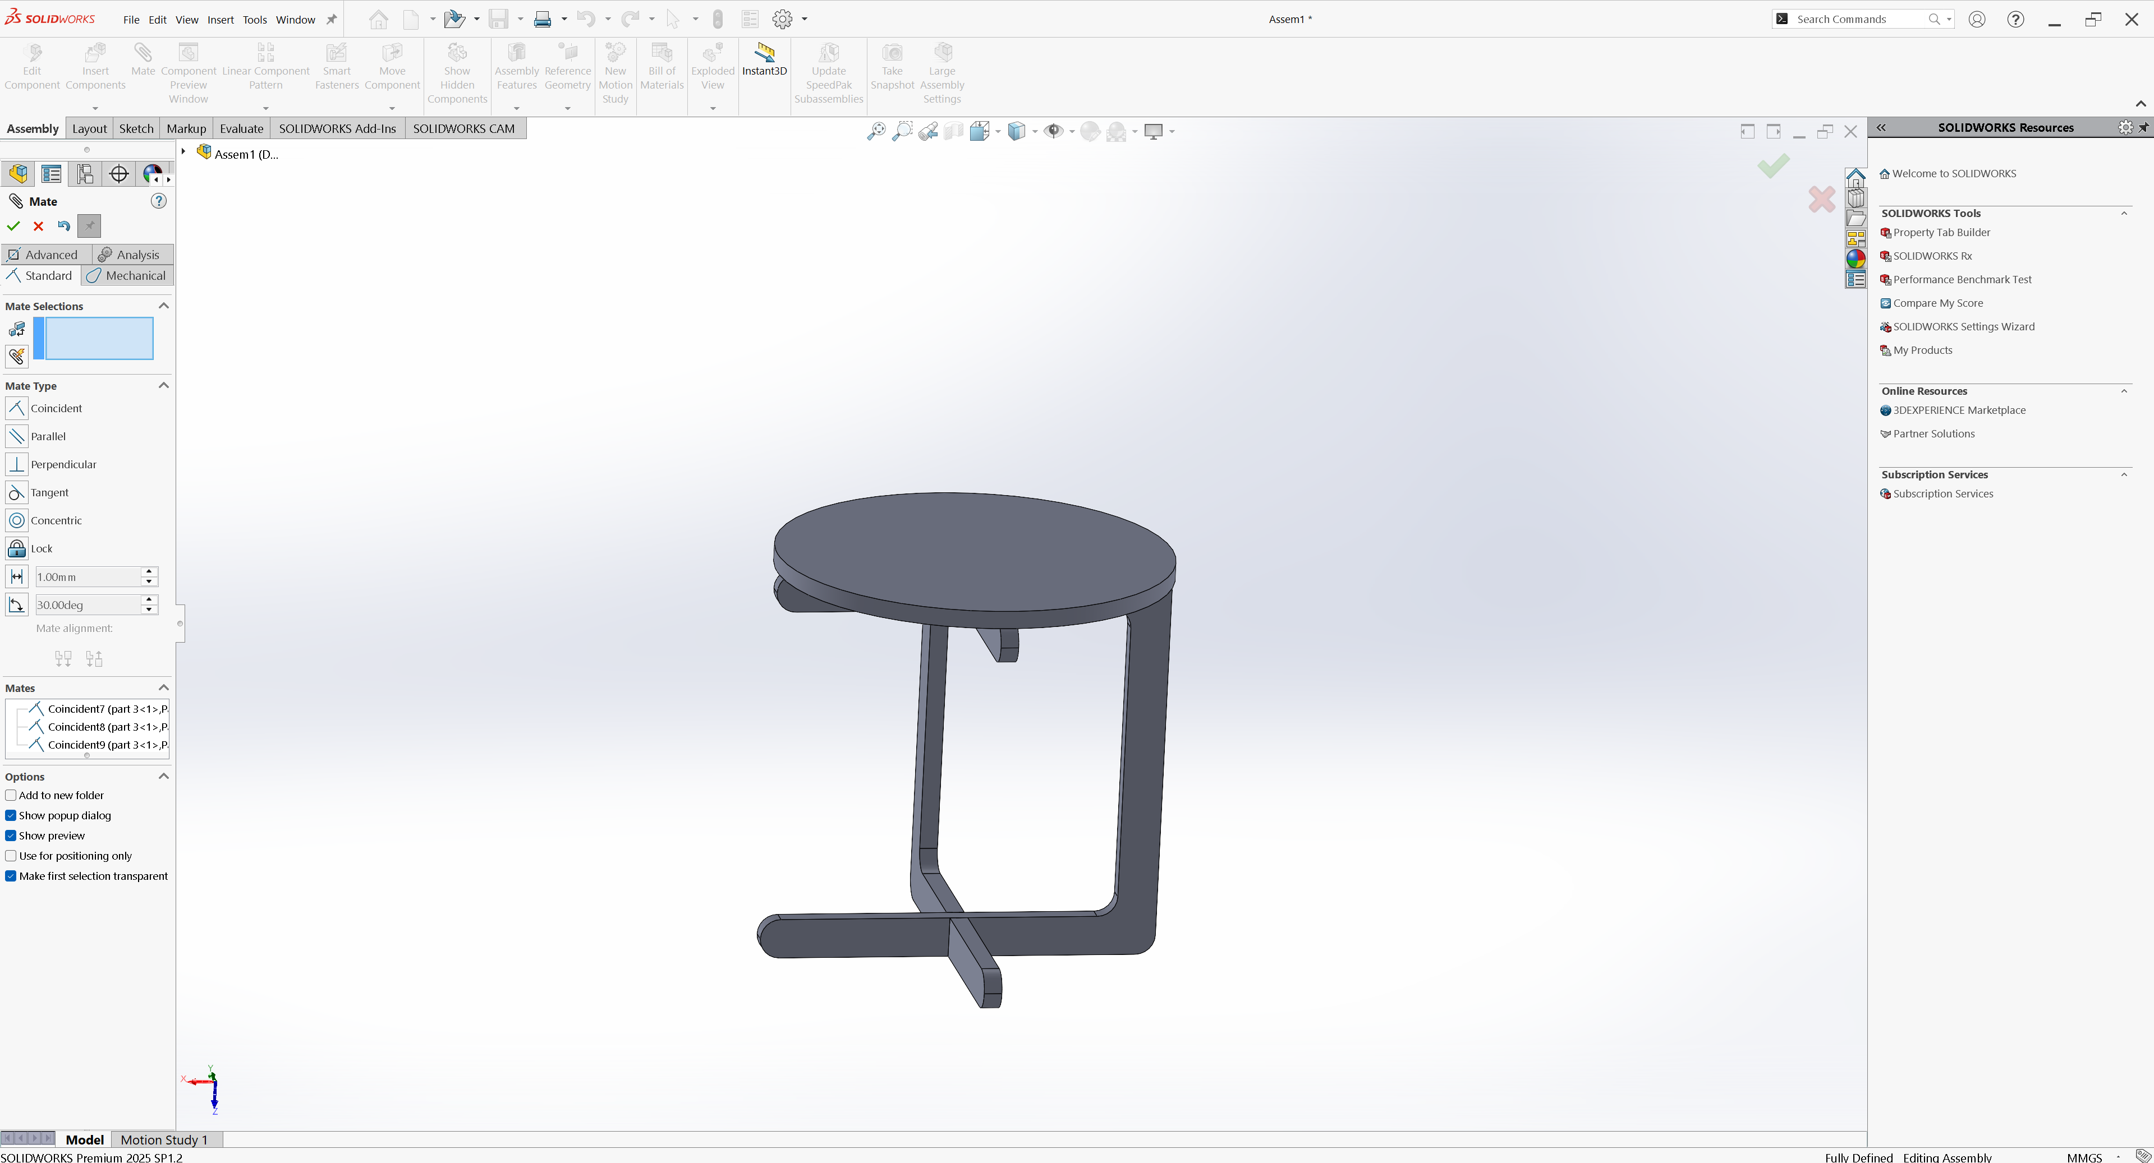Uncheck Show preview option

[11, 836]
